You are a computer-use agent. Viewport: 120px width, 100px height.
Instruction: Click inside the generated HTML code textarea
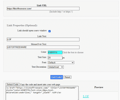[x=42, y=93]
